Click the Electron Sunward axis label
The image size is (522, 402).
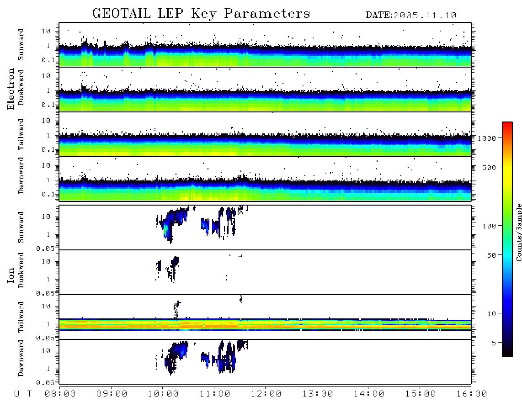tap(21, 45)
